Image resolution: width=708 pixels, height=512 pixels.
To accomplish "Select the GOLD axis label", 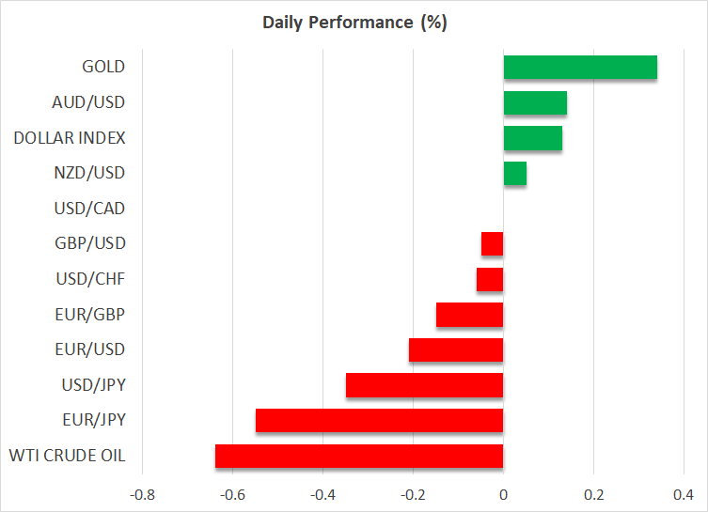I will (x=103, y=67).
